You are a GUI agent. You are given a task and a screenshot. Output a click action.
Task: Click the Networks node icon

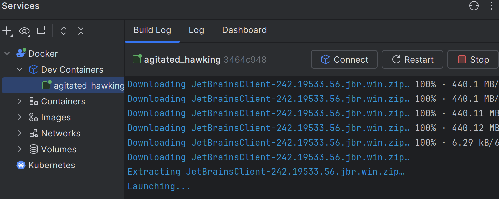coord(34,133)
